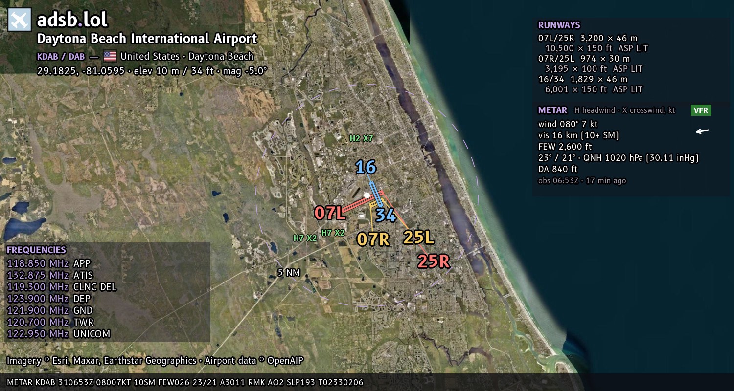Click the 07L/25R 3,200 × 46 m row
The image size is (734, 391).
click(x=588, y=38)
